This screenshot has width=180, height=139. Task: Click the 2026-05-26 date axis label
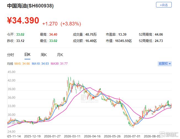click(112, 136)
